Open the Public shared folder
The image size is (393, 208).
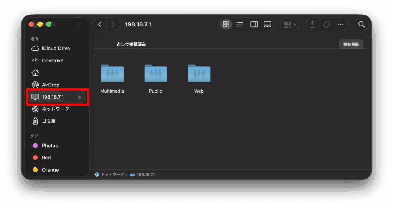(155, 73)
